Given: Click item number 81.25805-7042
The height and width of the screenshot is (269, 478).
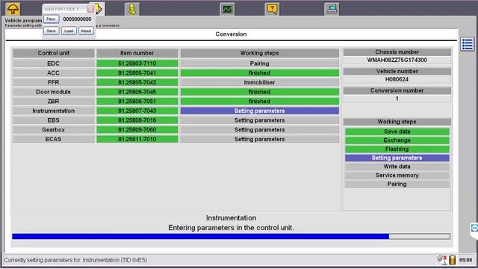Looking at the screenshot, I should (x=137, y=82).
